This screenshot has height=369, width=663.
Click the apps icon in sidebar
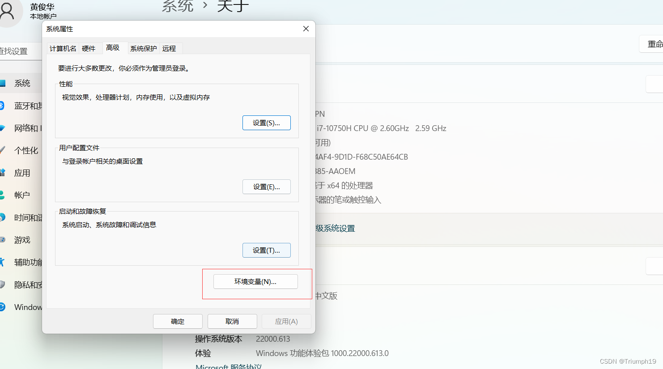[2, 172]
